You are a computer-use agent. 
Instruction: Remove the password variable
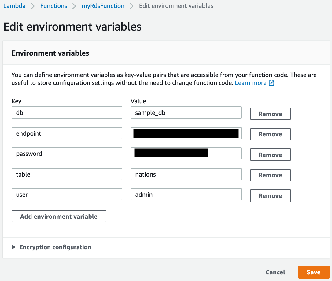tap(270, 155)
